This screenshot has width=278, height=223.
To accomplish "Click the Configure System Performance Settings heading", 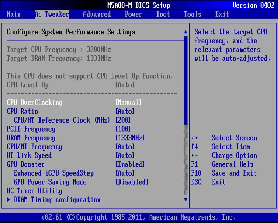I will 71,32.
